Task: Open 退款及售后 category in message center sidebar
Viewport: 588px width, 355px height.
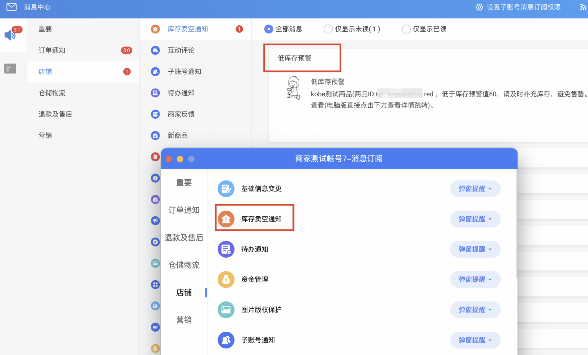Action: coord(83,114)
